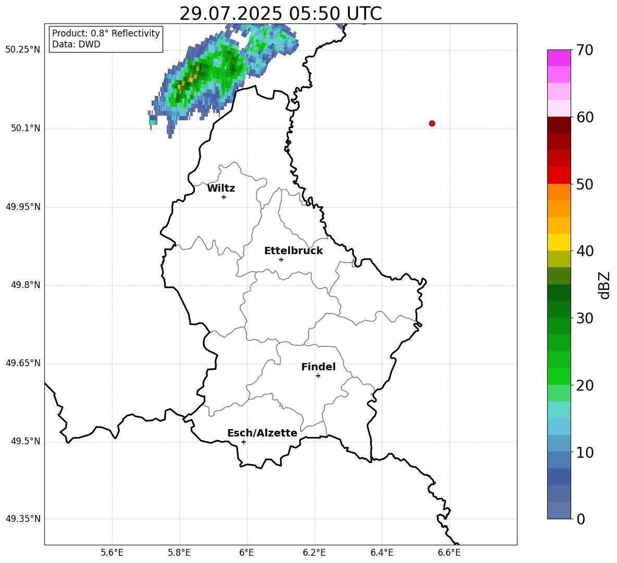Click the Wiltz location cross marker
Viewport: 617px width, 563px height.
pyautogui.click(x=224, y=197)
